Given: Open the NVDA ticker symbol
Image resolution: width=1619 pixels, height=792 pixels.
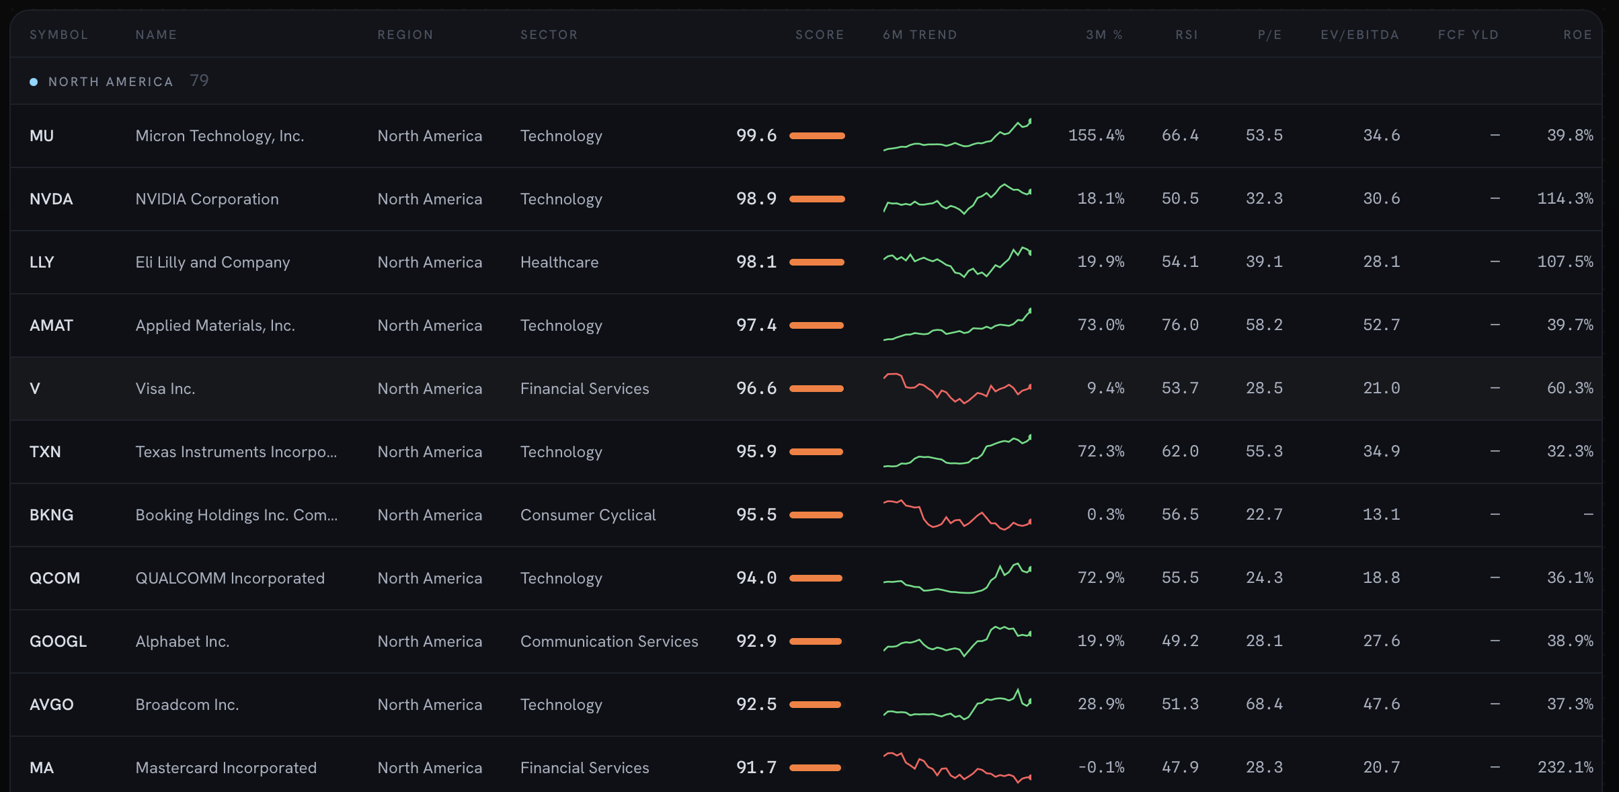Looking at the screenshot, I should 51,199.
